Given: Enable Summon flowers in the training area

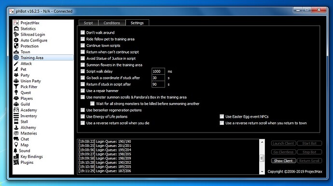Looking at the screenshot, I should 83,65.
